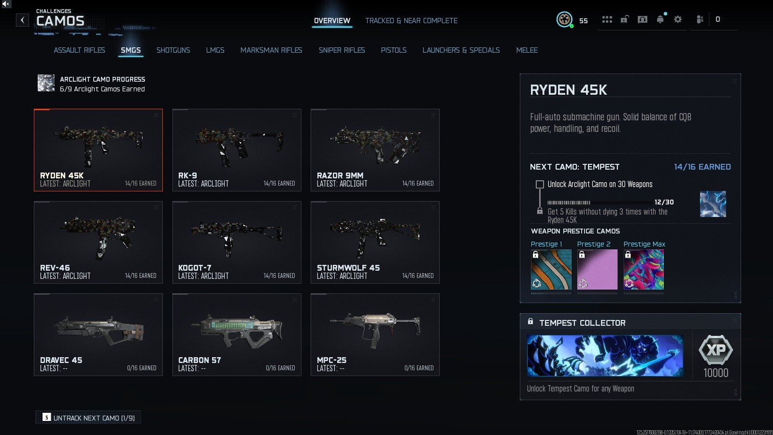Viewport: 773px width, 435px height.
Task: Select the Prestige Max camo swatch
Action: (644, 269)
